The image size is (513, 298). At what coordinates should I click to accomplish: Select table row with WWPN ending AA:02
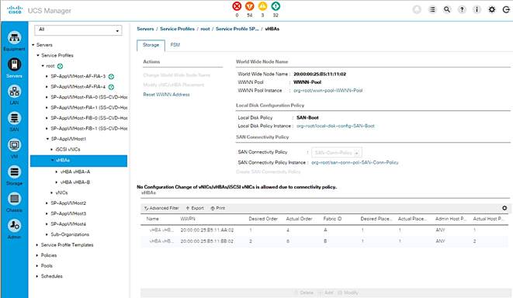tap(324, 230)
